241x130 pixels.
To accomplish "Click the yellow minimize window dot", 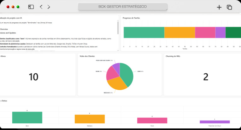I will click(13, 7).
